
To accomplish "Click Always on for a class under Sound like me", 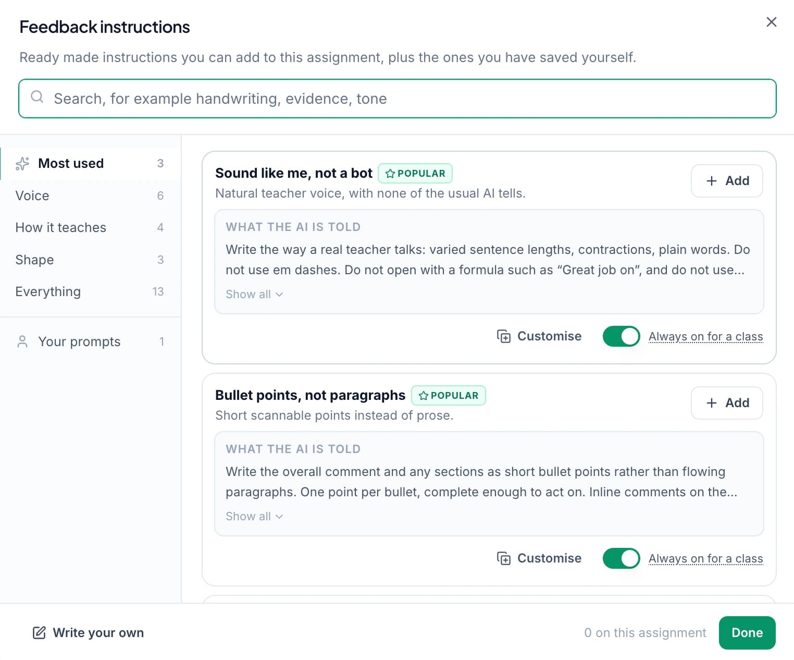I will (705, 337).
